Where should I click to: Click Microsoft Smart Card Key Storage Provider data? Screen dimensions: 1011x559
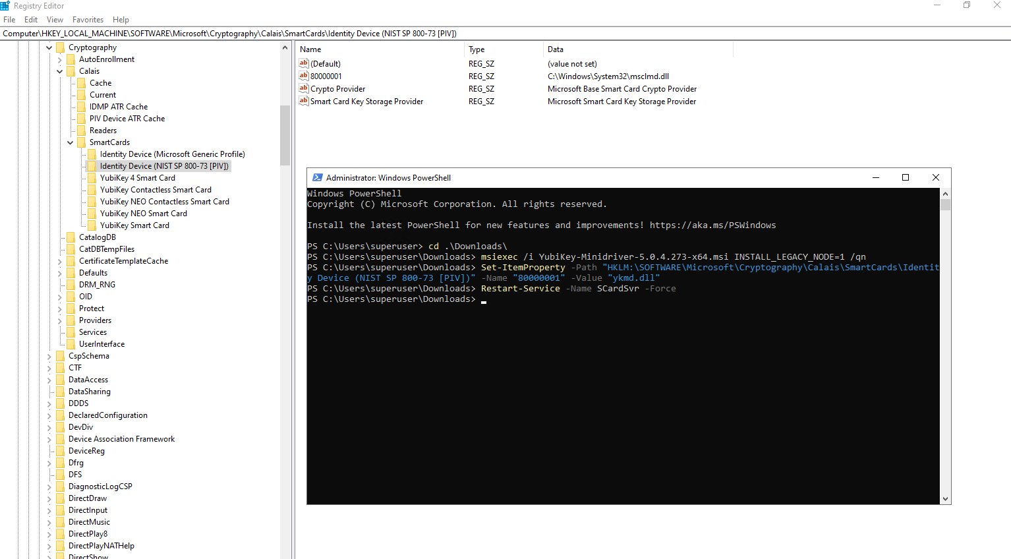621,102
